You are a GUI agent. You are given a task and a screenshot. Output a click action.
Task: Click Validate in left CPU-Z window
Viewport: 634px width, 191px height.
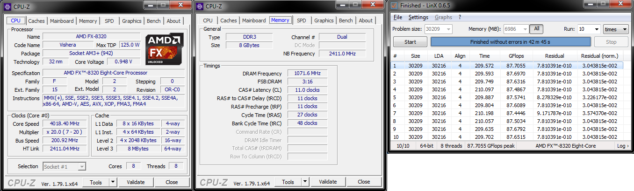click(x=136, y=182)
